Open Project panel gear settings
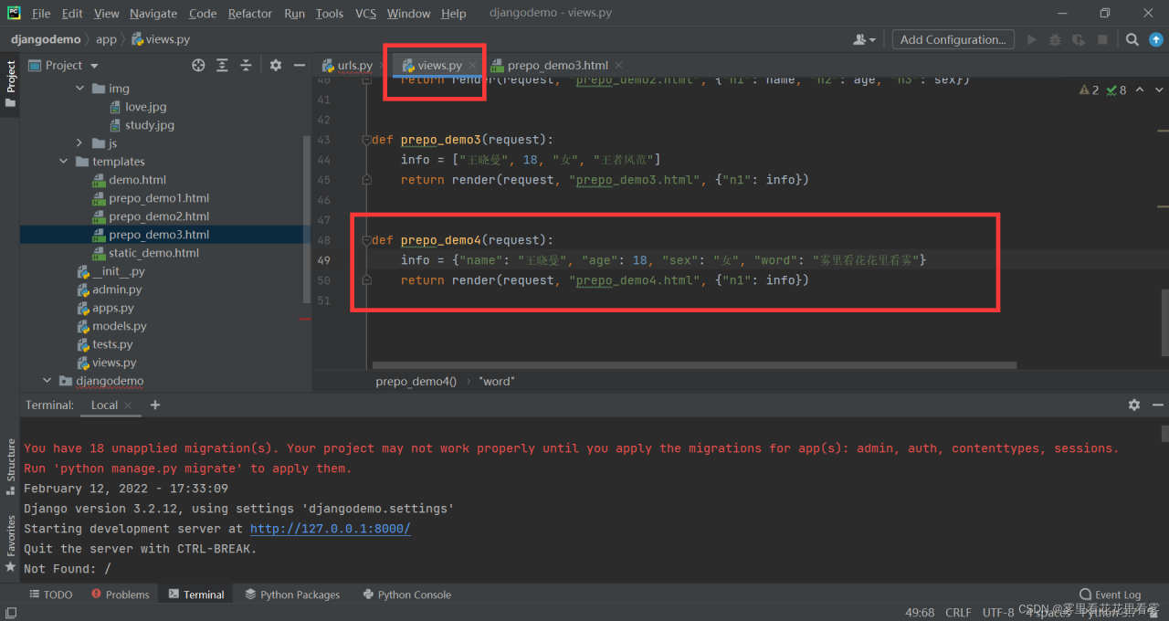The height and width of the screenshot is (621, 1169). [276, 65]
